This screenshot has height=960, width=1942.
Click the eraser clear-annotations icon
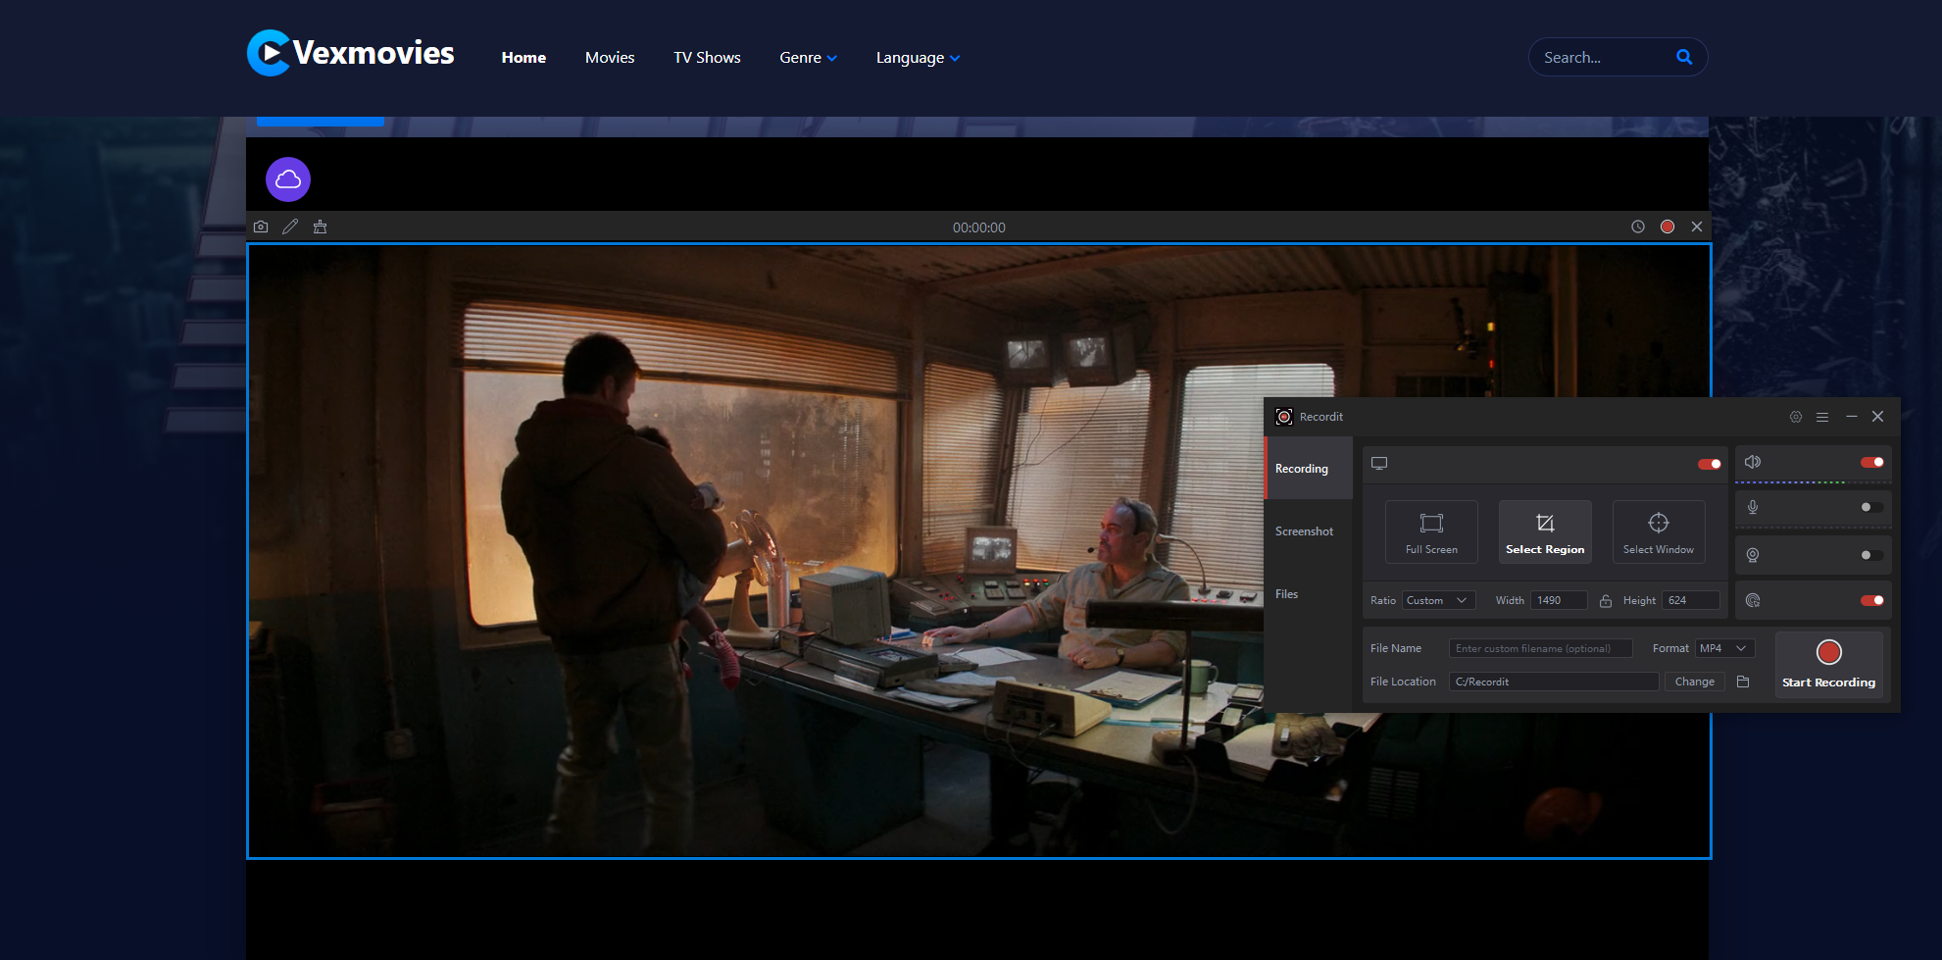tap(320, 227)
